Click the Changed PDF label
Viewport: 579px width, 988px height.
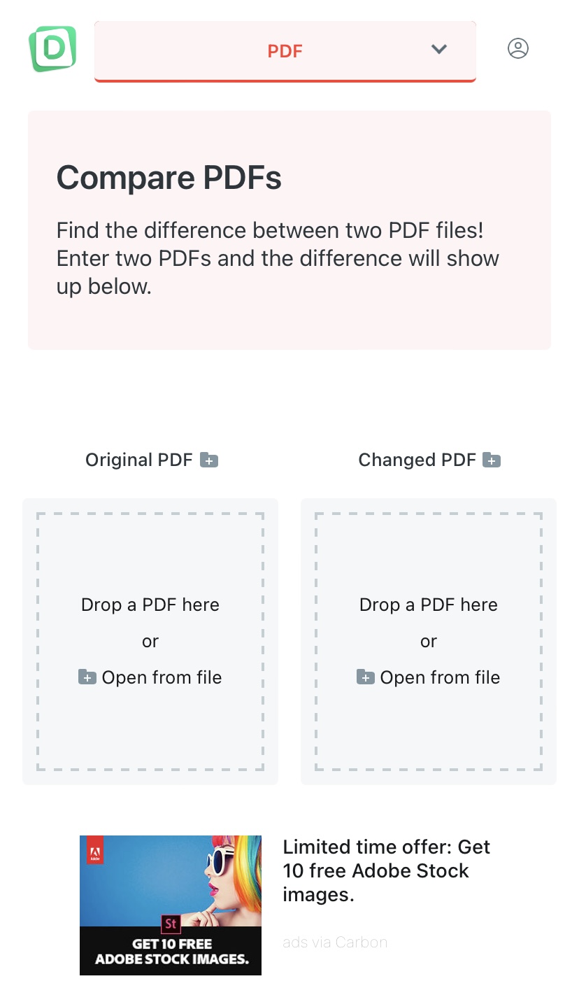click(417, 460)
